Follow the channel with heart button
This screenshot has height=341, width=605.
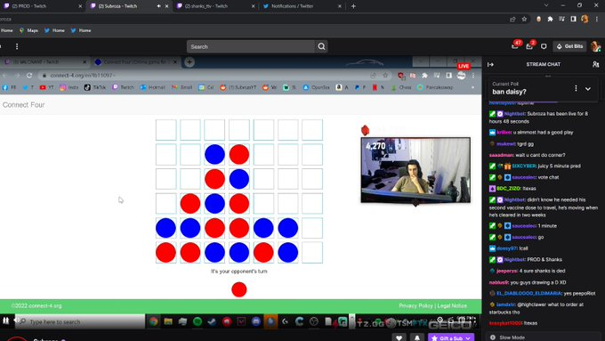399,337
